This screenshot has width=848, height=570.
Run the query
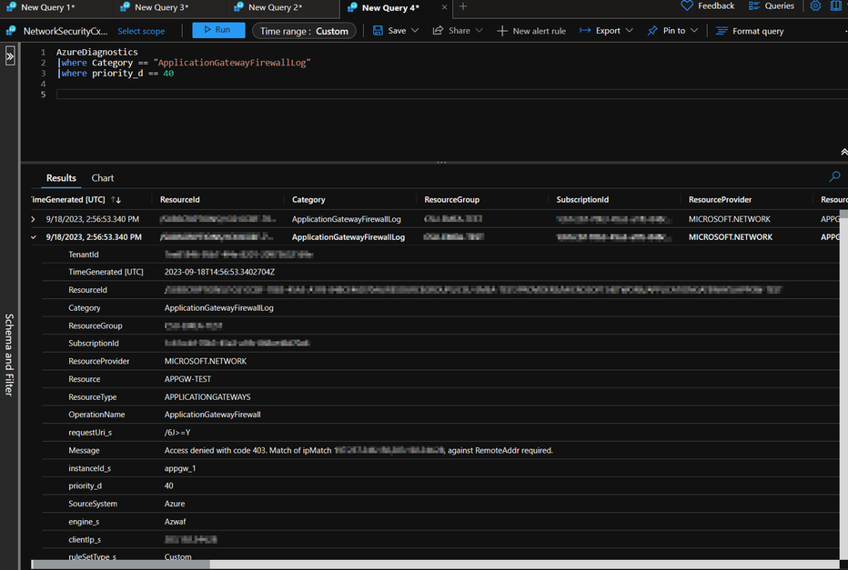(x=218, y=30)
